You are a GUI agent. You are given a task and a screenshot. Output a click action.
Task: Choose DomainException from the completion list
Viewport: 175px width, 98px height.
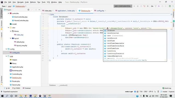click(x=135, y=56)
